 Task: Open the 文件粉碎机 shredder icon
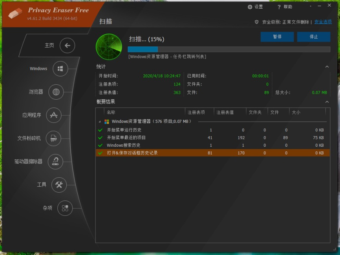coord(53,138)
